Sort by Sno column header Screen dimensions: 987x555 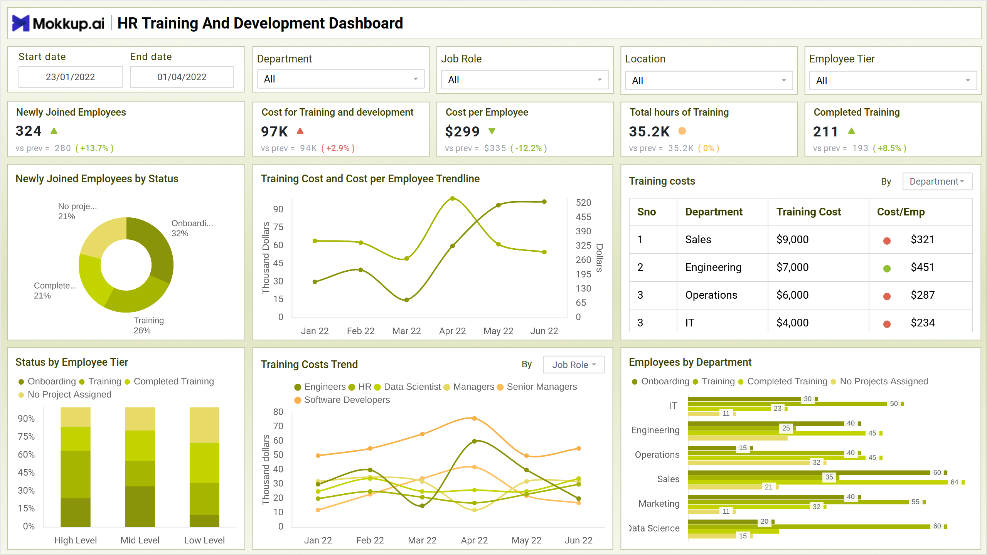point(647,212)
